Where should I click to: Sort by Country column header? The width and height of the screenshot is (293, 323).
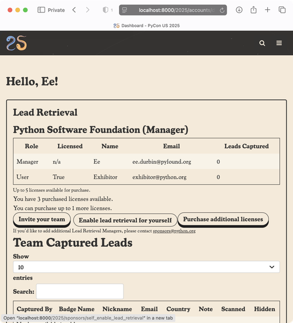tap(178, 309)
